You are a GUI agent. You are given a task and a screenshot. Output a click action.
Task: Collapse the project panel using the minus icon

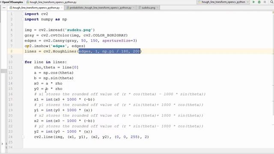tap(4, 8)
